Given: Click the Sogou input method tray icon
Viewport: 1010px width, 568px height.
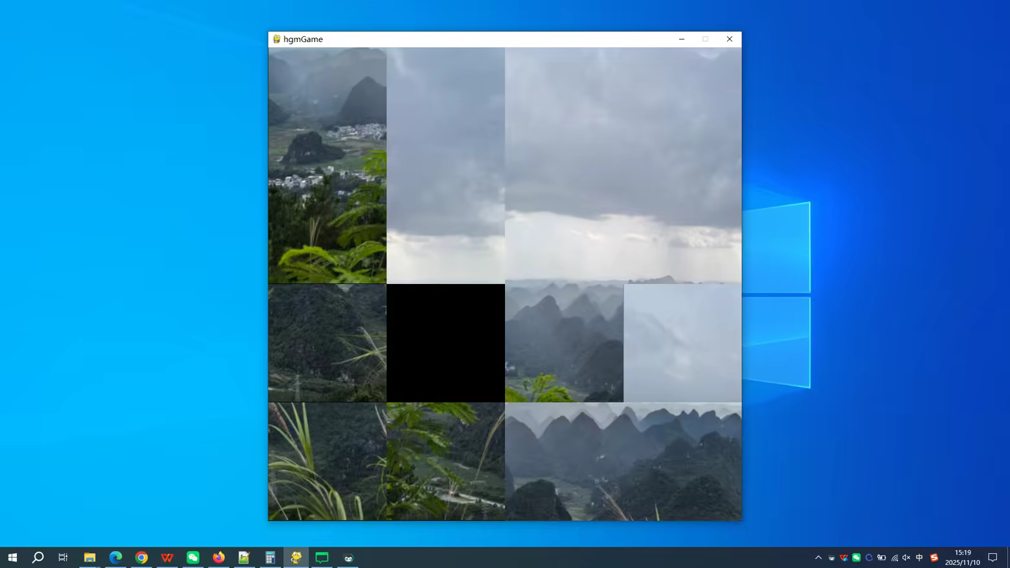Looking at the screenshot, I should (x=934, y=557).
